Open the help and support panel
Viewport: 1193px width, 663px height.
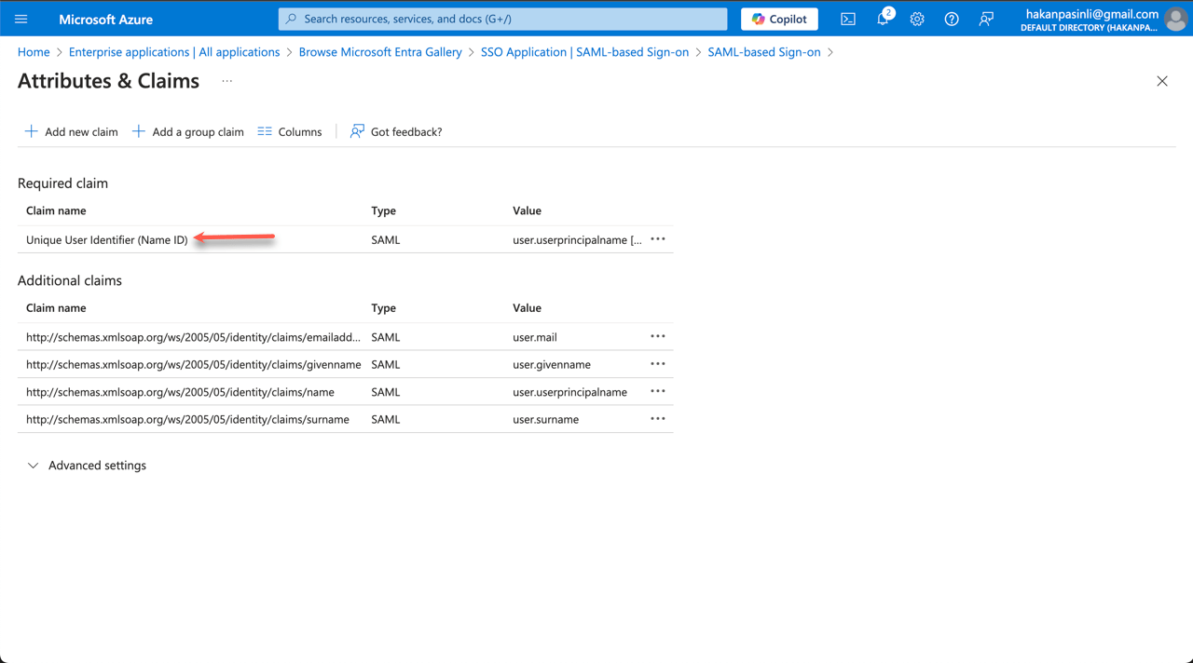[951, 19]
